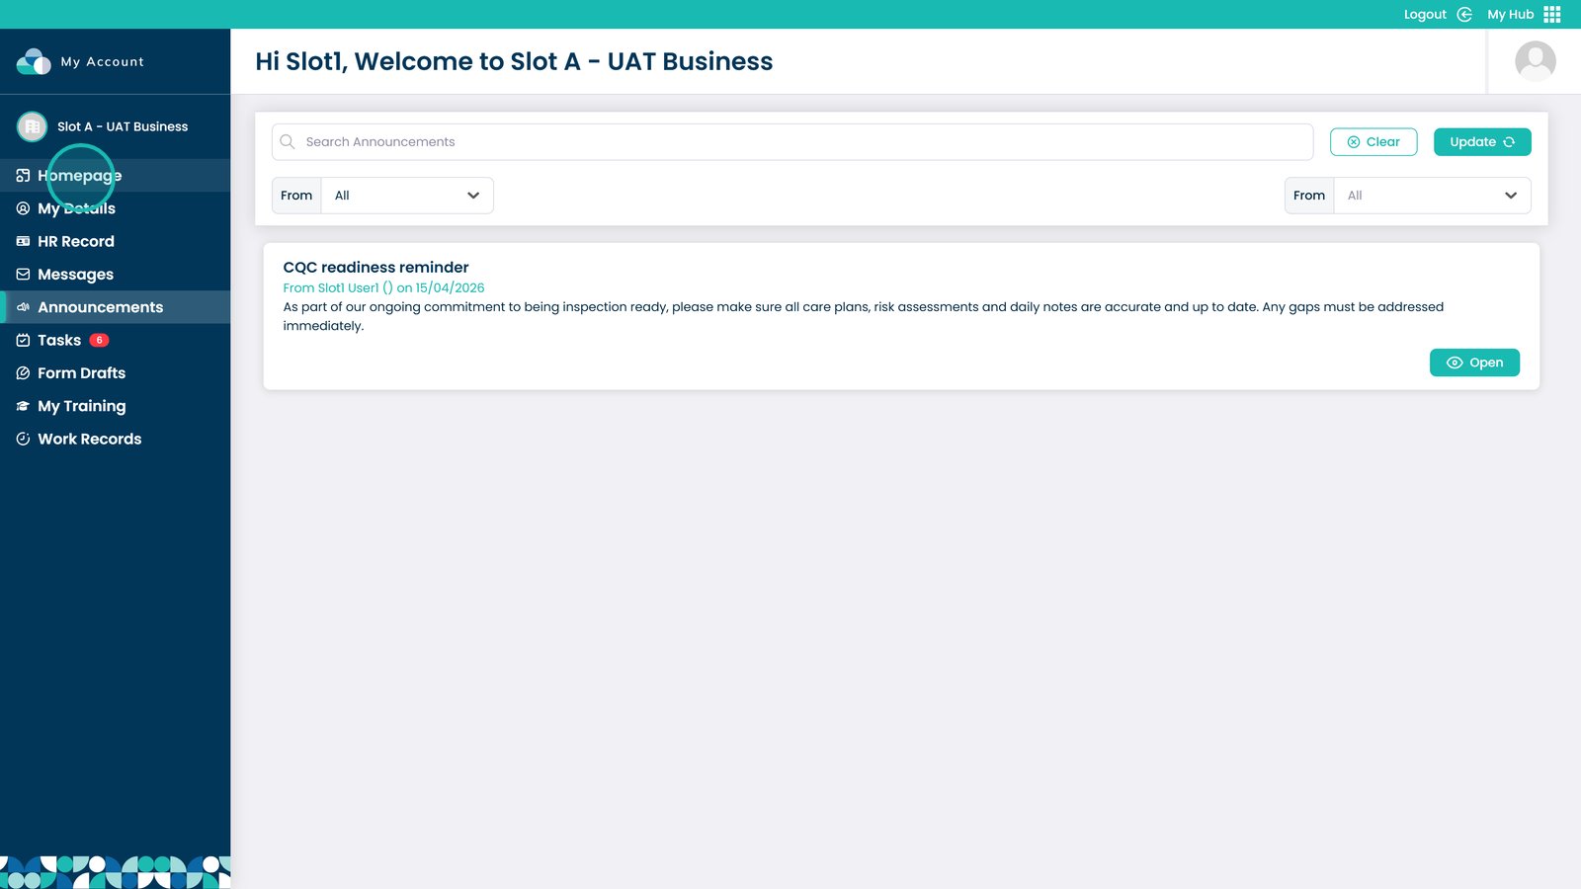This screenshot has height=889, width=1581.
Task: Click the HR Record card icon
Action: point(23,241)
